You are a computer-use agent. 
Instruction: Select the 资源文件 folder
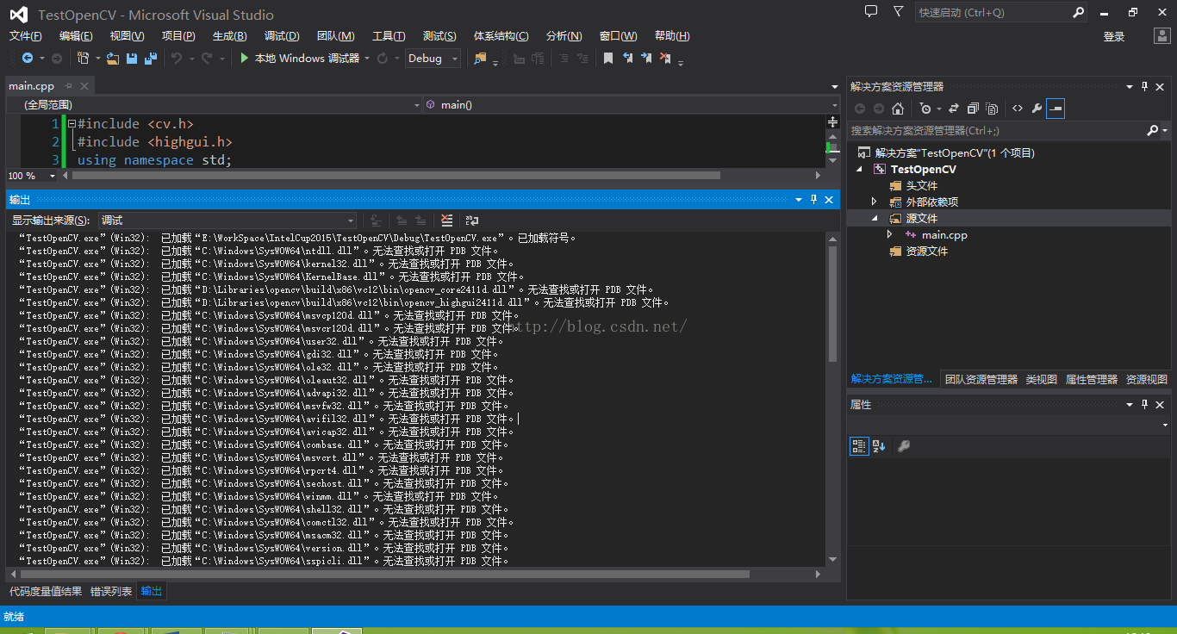tap(926, 252)
